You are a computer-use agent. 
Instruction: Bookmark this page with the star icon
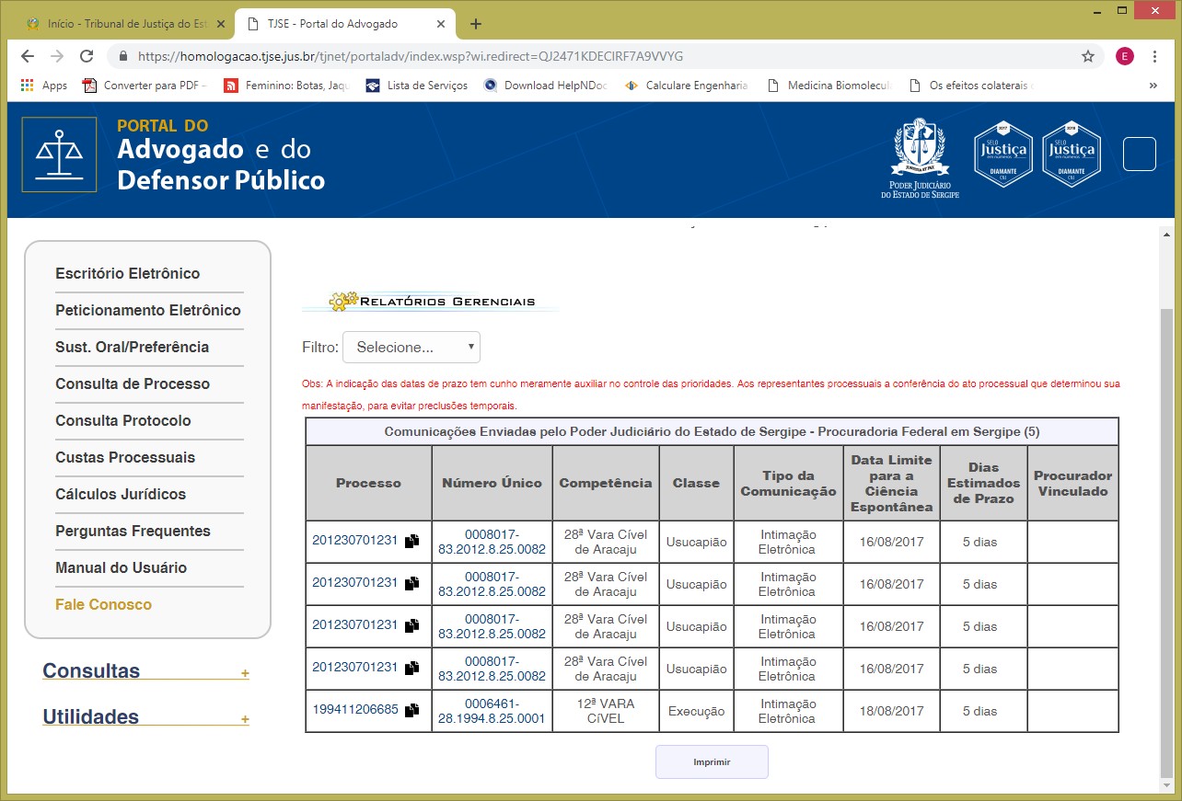click(1087, 56)
